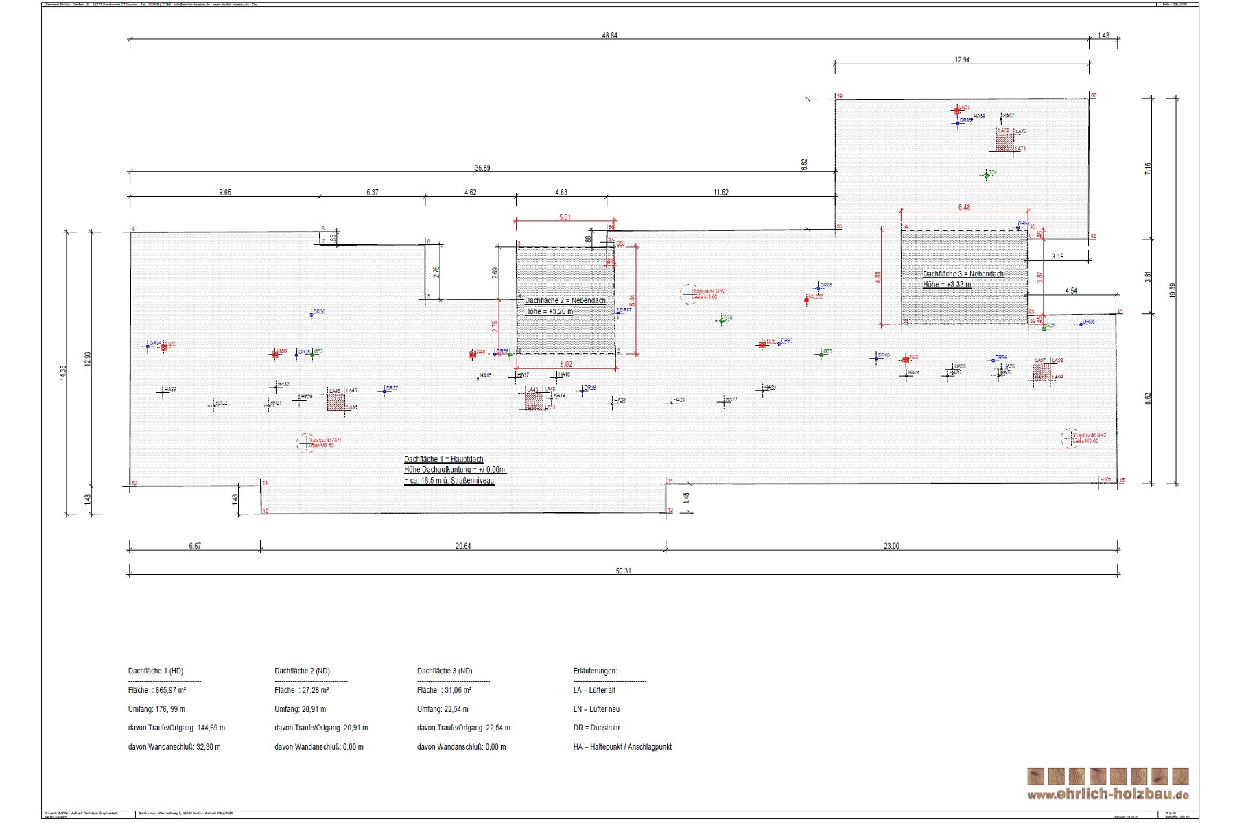This screenshot has width=1235, height=823.
Task: Click the Erläuterungen legend heading
Action: pyautogui.click(x=595, y=671)
